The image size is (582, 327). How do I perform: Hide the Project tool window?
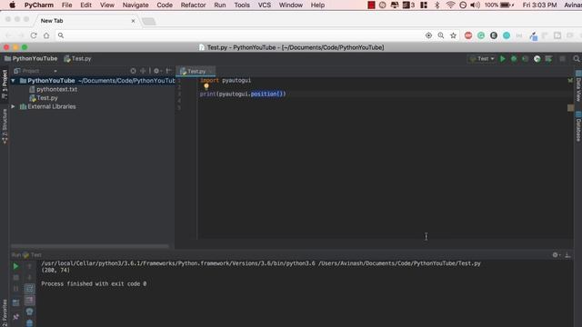pyautogui.click(x=168, y=71)
